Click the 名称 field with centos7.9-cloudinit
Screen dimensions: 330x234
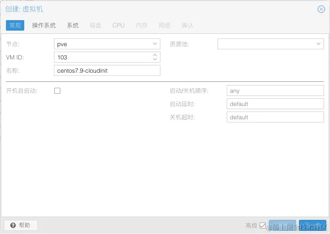coord(107,70)
